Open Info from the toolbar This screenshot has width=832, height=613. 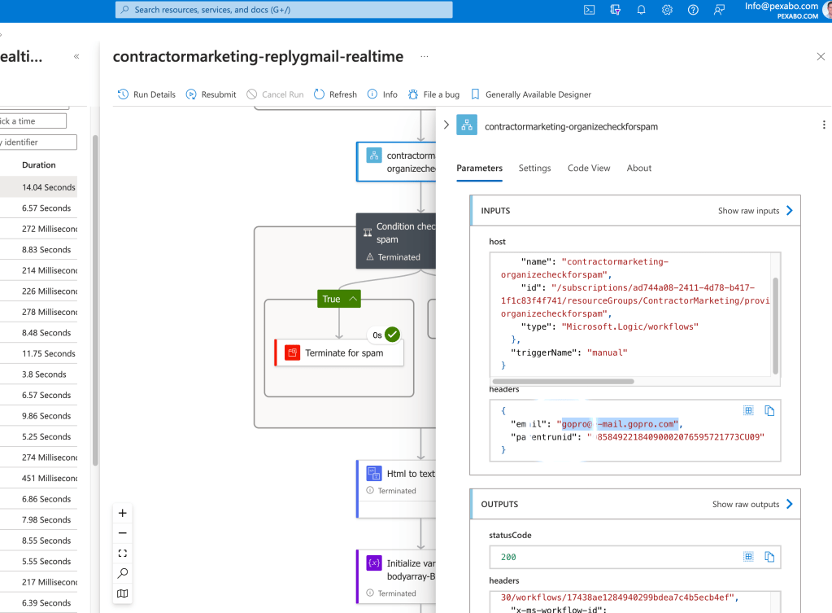[x=382, y=94]
